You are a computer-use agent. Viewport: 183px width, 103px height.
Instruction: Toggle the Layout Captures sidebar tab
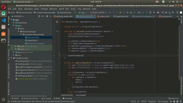(x=9, y=71)
